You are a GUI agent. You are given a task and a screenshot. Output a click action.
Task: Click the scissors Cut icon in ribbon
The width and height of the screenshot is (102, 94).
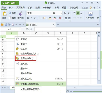10,13
